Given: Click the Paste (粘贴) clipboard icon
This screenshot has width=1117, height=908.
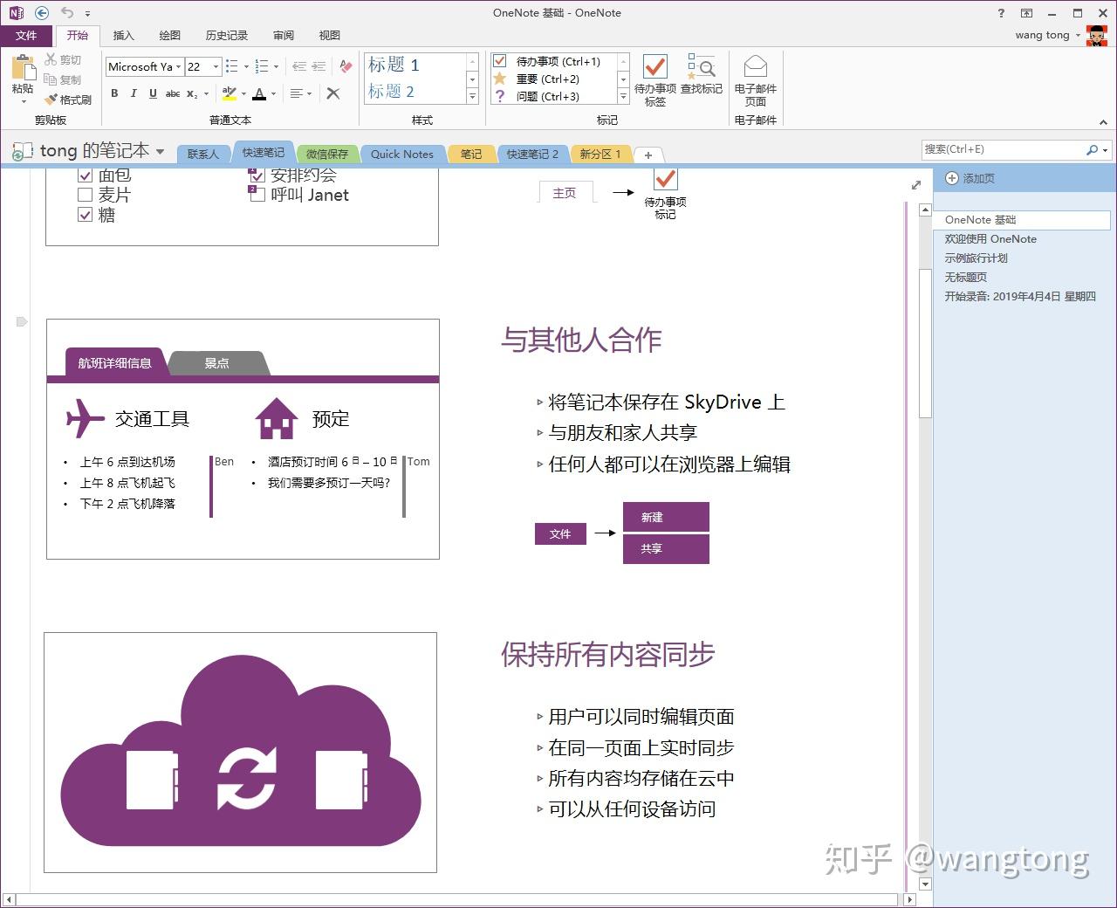Looking at the screenshot, I should [x=23, y=66].
